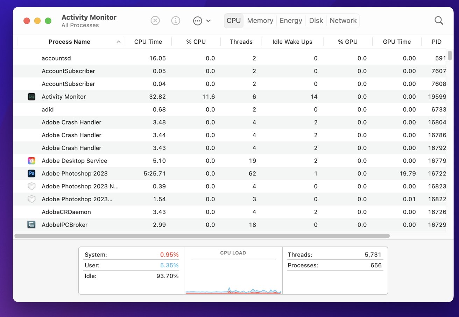
Task: Open the Disk tab
Action: coord(316,21)
